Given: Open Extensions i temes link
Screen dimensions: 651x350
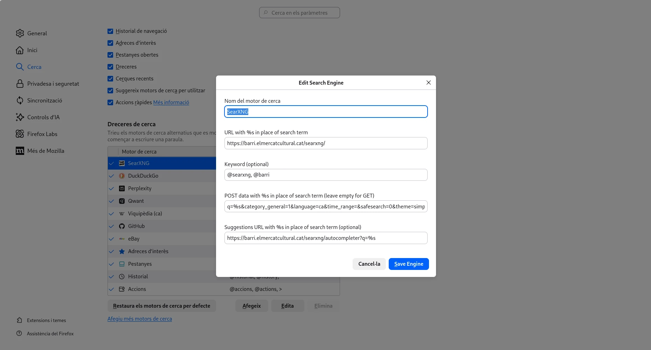Looking at the screenshot, I should [x=47, y=320].
